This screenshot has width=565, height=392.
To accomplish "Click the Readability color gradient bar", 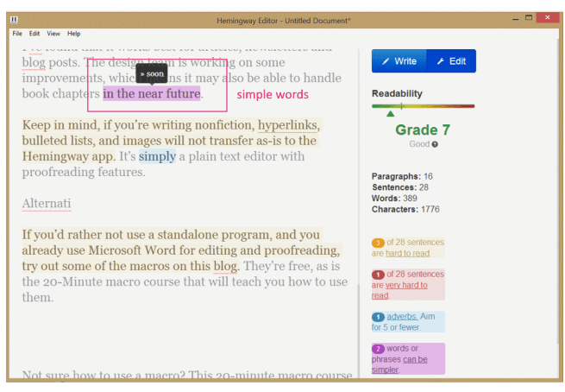I will click(423, 106).
